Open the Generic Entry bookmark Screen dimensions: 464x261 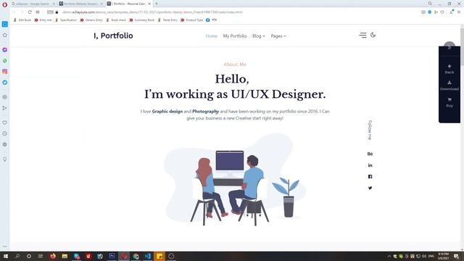(x=91, y=20)
